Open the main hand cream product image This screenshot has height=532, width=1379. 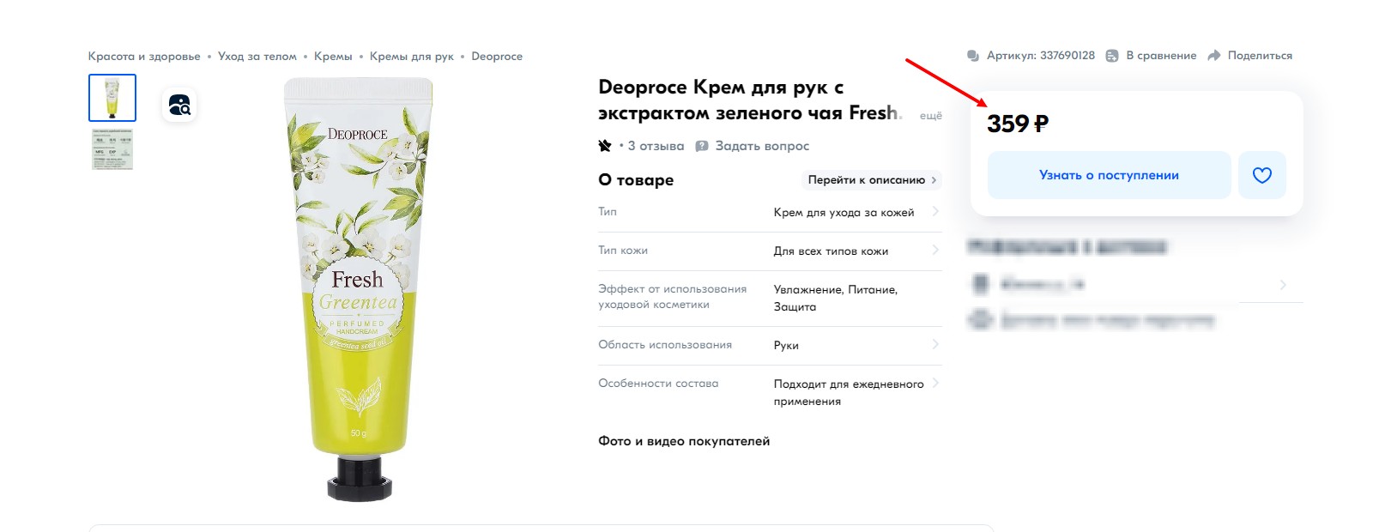coord(359,290)
